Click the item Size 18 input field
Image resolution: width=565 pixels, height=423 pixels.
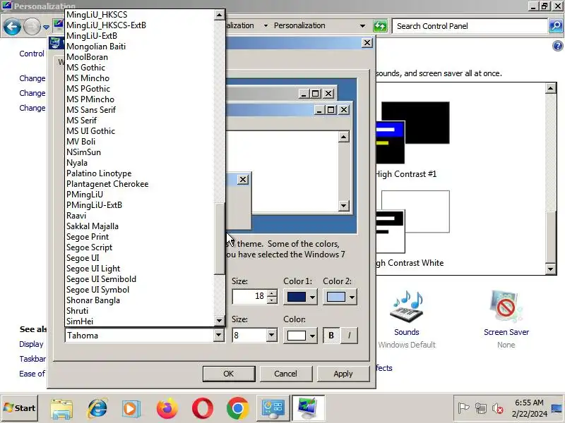click(x=250, y=296)
